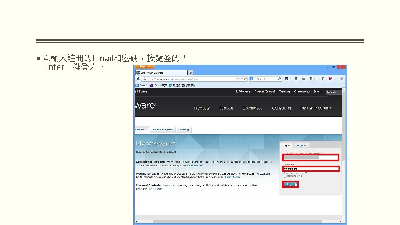Click the scroll right arrow at bottom

tap(340, 221)
